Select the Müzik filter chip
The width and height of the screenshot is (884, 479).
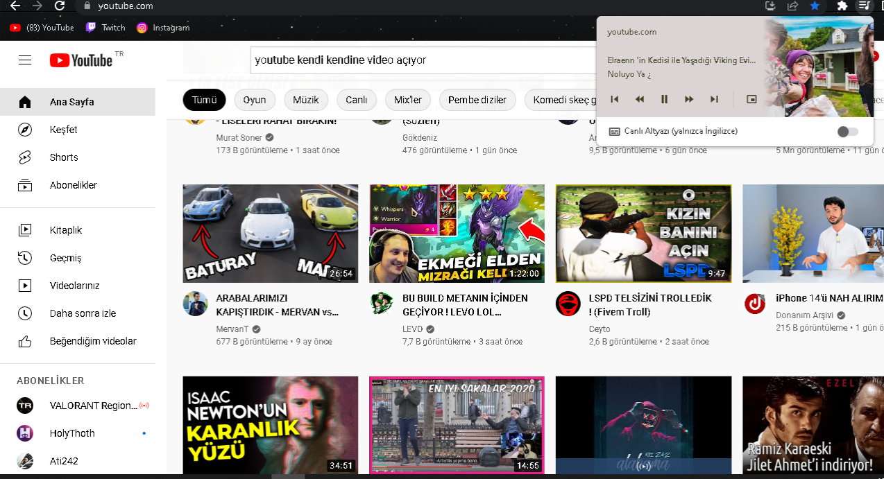[306, 100]
